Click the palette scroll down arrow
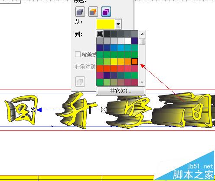This screenshot has height=181, width=215. tap(142, 82)
